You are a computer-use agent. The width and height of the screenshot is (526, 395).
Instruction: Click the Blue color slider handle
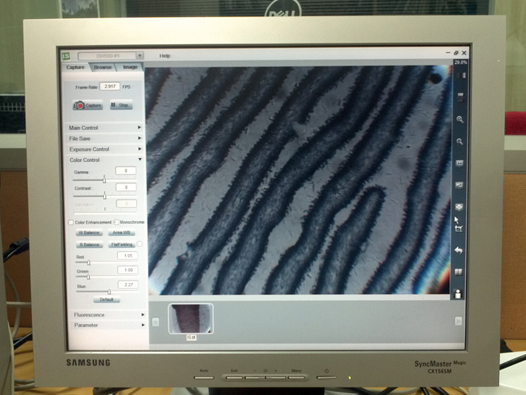(109, 291)
